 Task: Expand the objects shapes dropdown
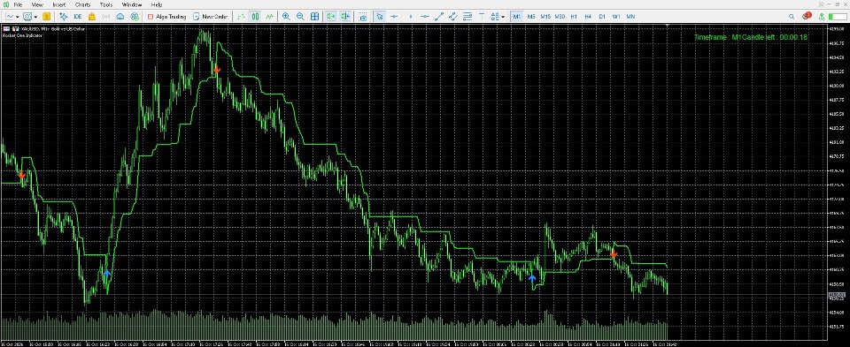(x=503, y=17)
